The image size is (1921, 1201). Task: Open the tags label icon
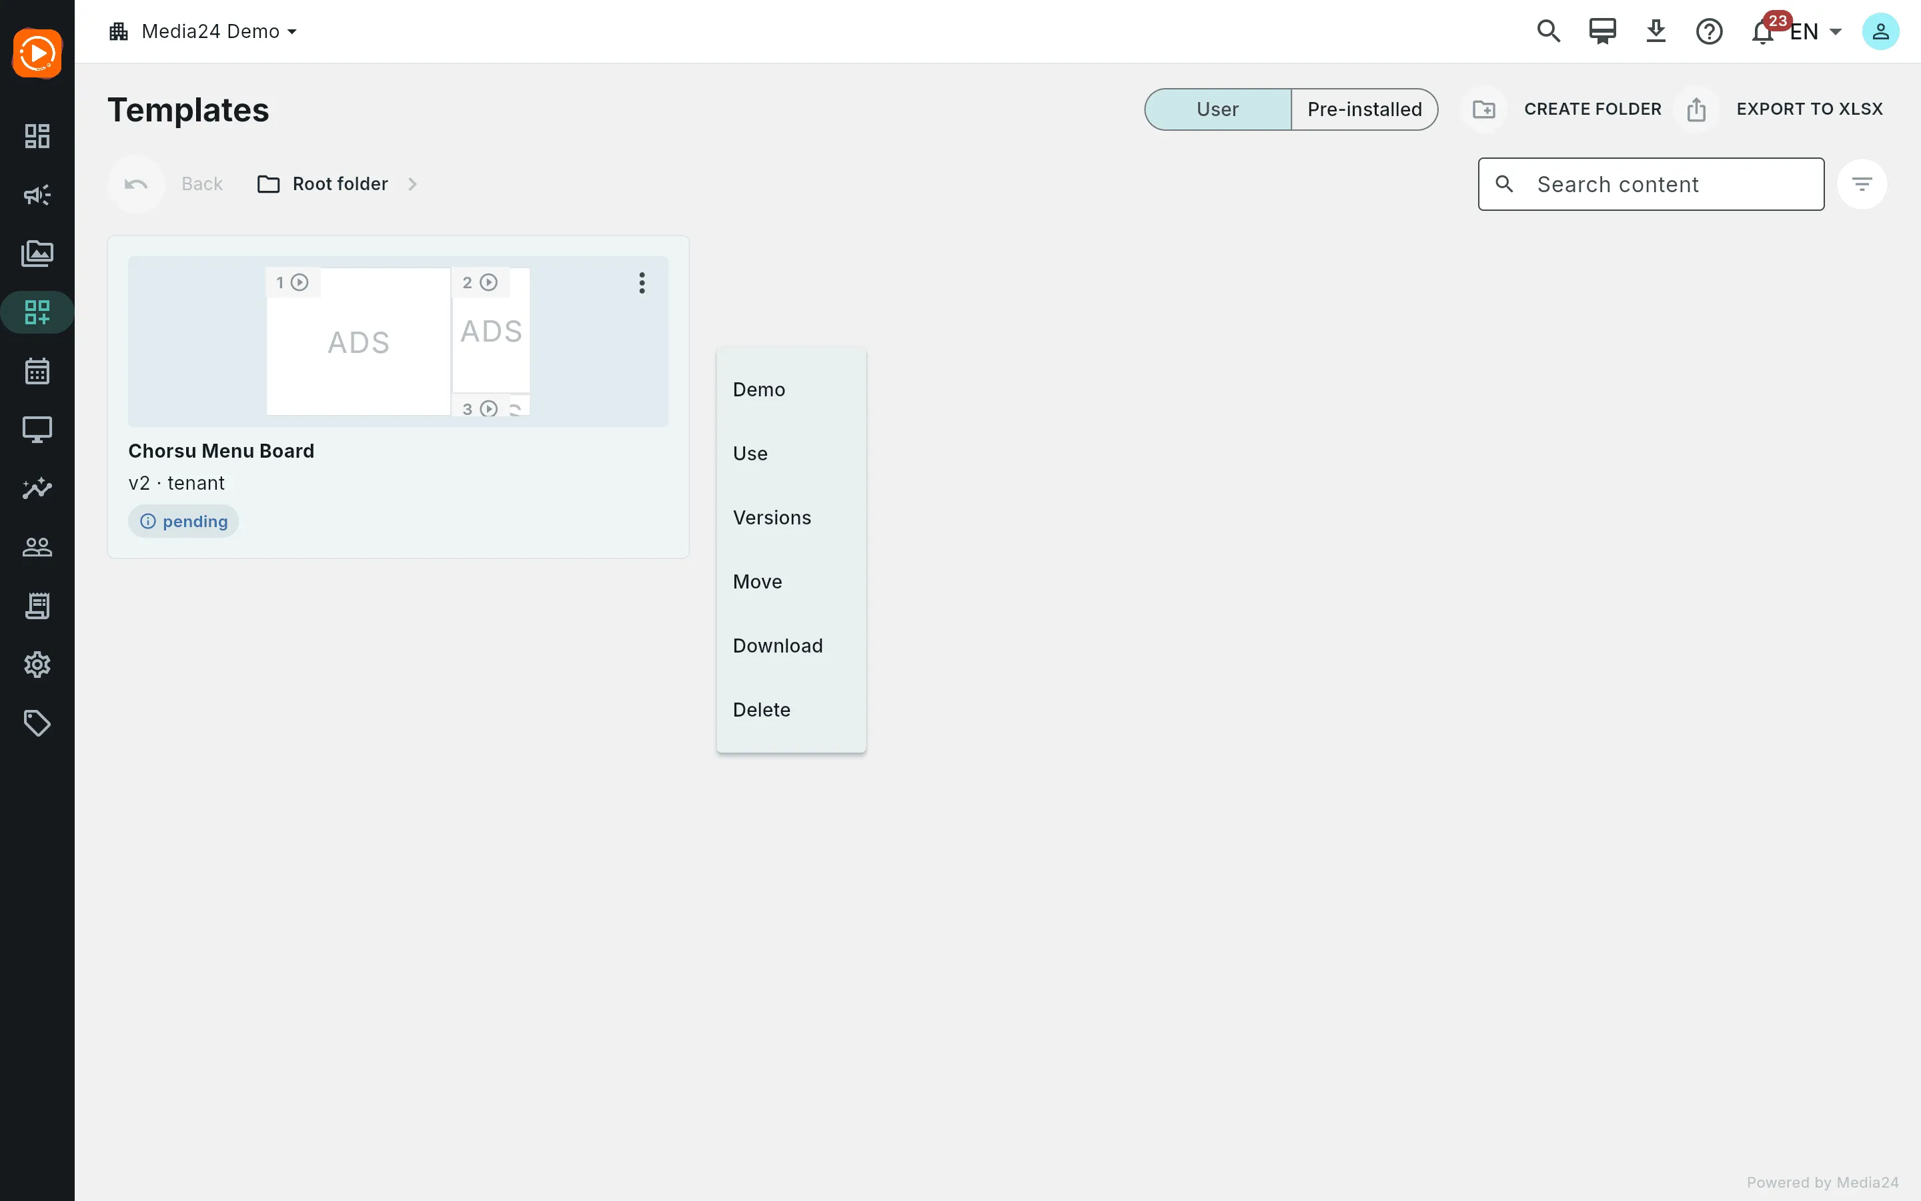(37, 723)
